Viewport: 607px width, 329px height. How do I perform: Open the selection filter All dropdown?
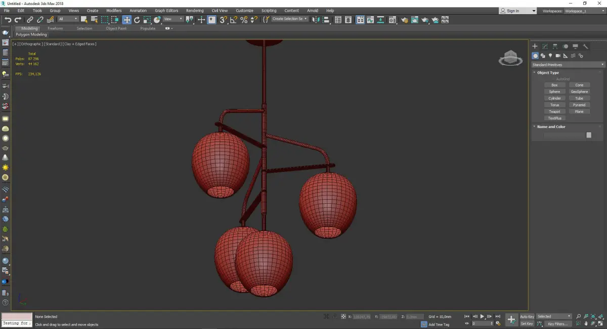tap(68, 19)
